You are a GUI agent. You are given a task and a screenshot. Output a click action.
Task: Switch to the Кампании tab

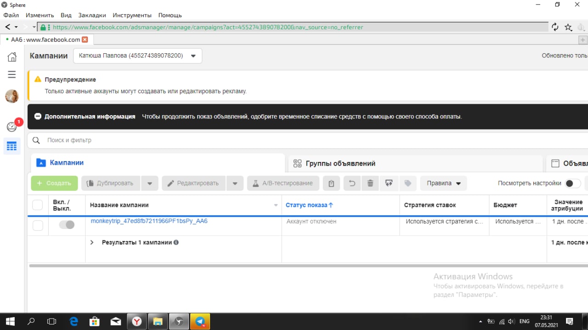pos(158,163)
